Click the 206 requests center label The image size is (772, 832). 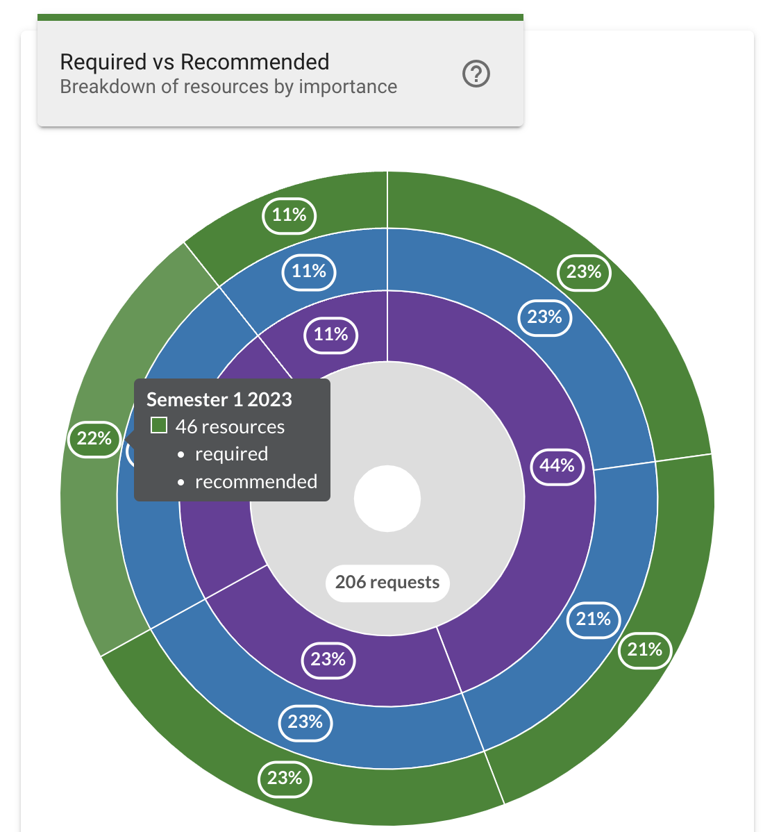tap(387, 583)
